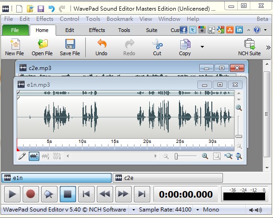Viewport: 273px width, 218px height.
Task: Open the blue Help question icon
Action: (x=257, y=30)
